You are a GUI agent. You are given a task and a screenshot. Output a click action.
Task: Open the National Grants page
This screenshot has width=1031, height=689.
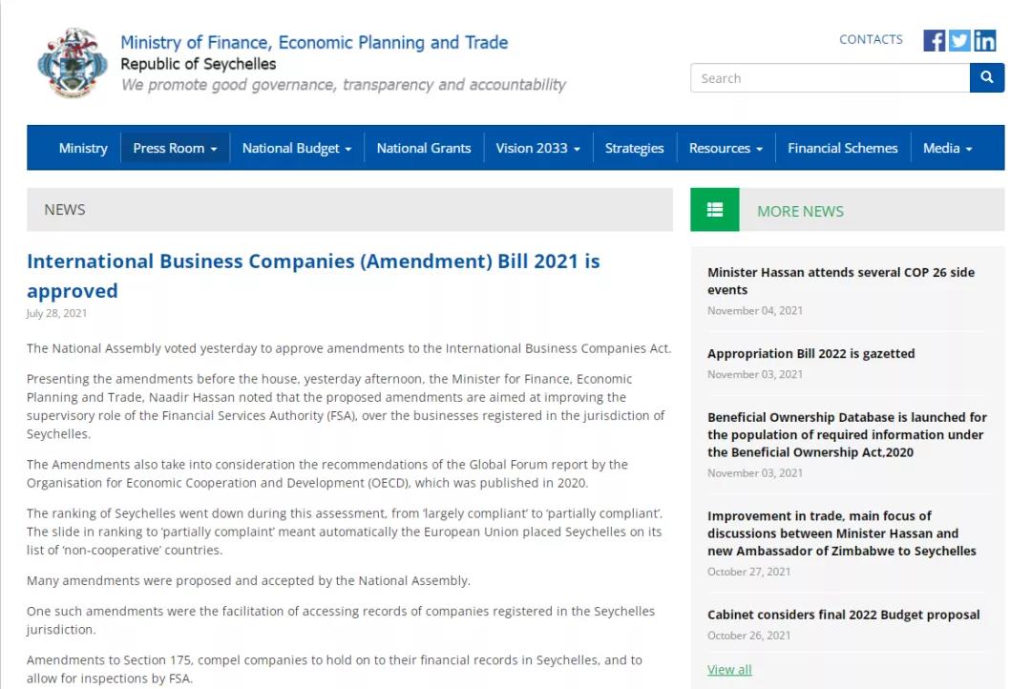[424, 148]
